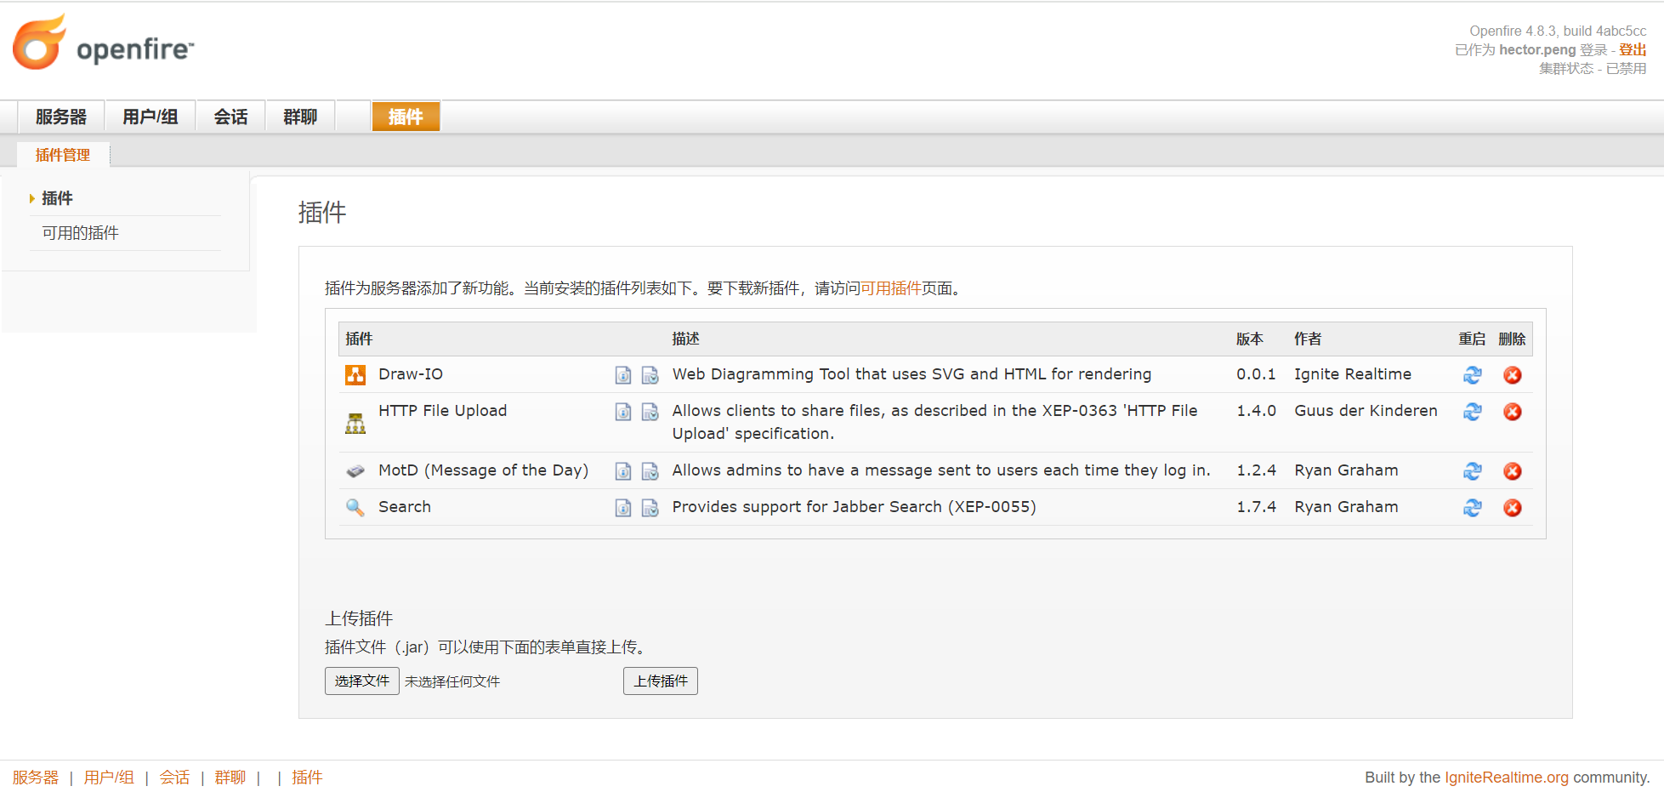Click the 描述 column header

(x=686, y=339)
